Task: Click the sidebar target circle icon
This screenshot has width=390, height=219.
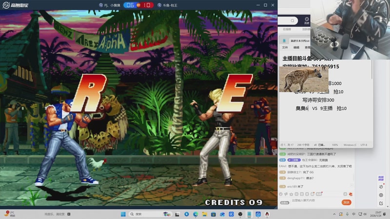Action: pyautogui.click(x=381, y=195)
